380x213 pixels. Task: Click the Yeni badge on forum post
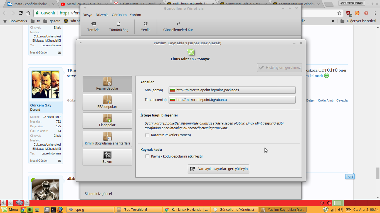coord(350,177)
